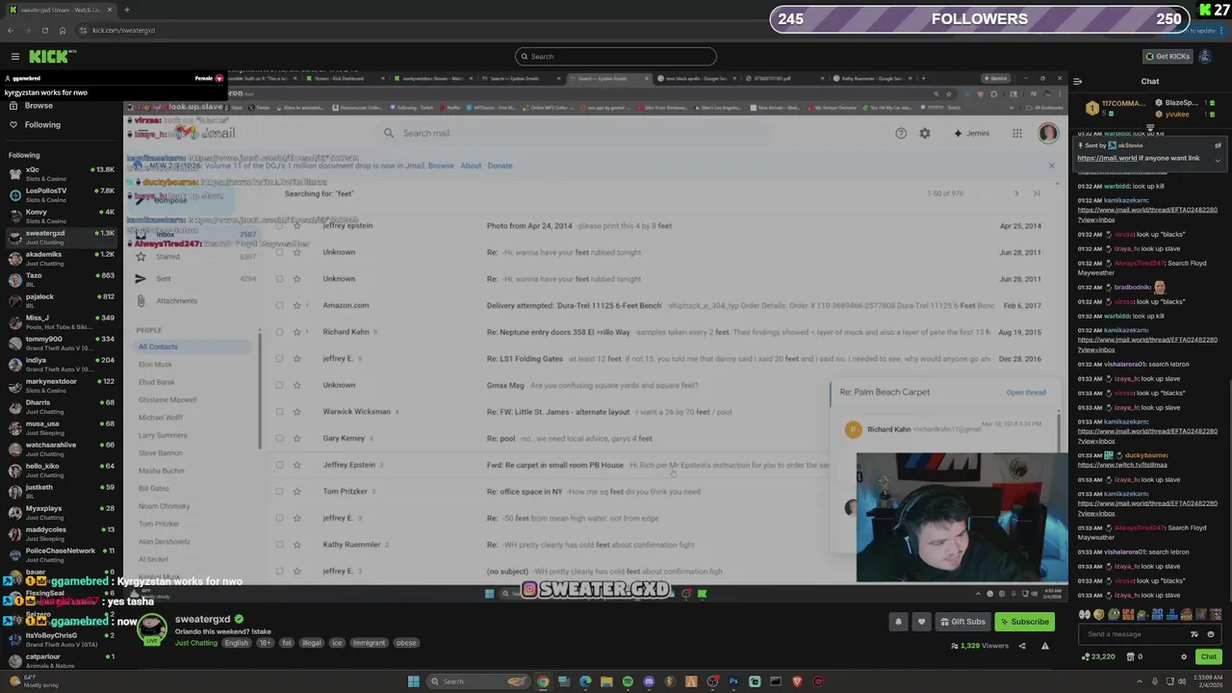Screen dimensions: 1232x693
Task: Open Windows Start menu
Action: click(414, 681)
